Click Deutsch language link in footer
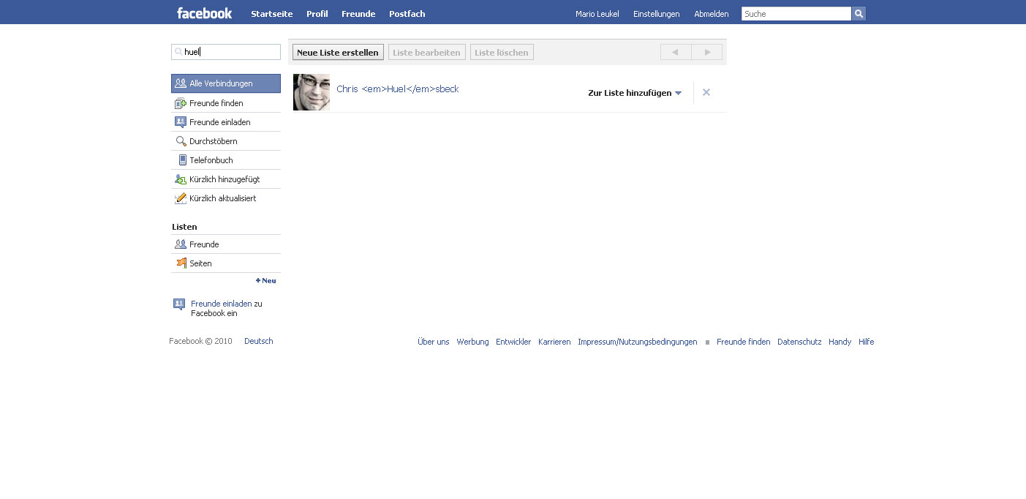Screen dimensions: 1026x499 [259, 341]
